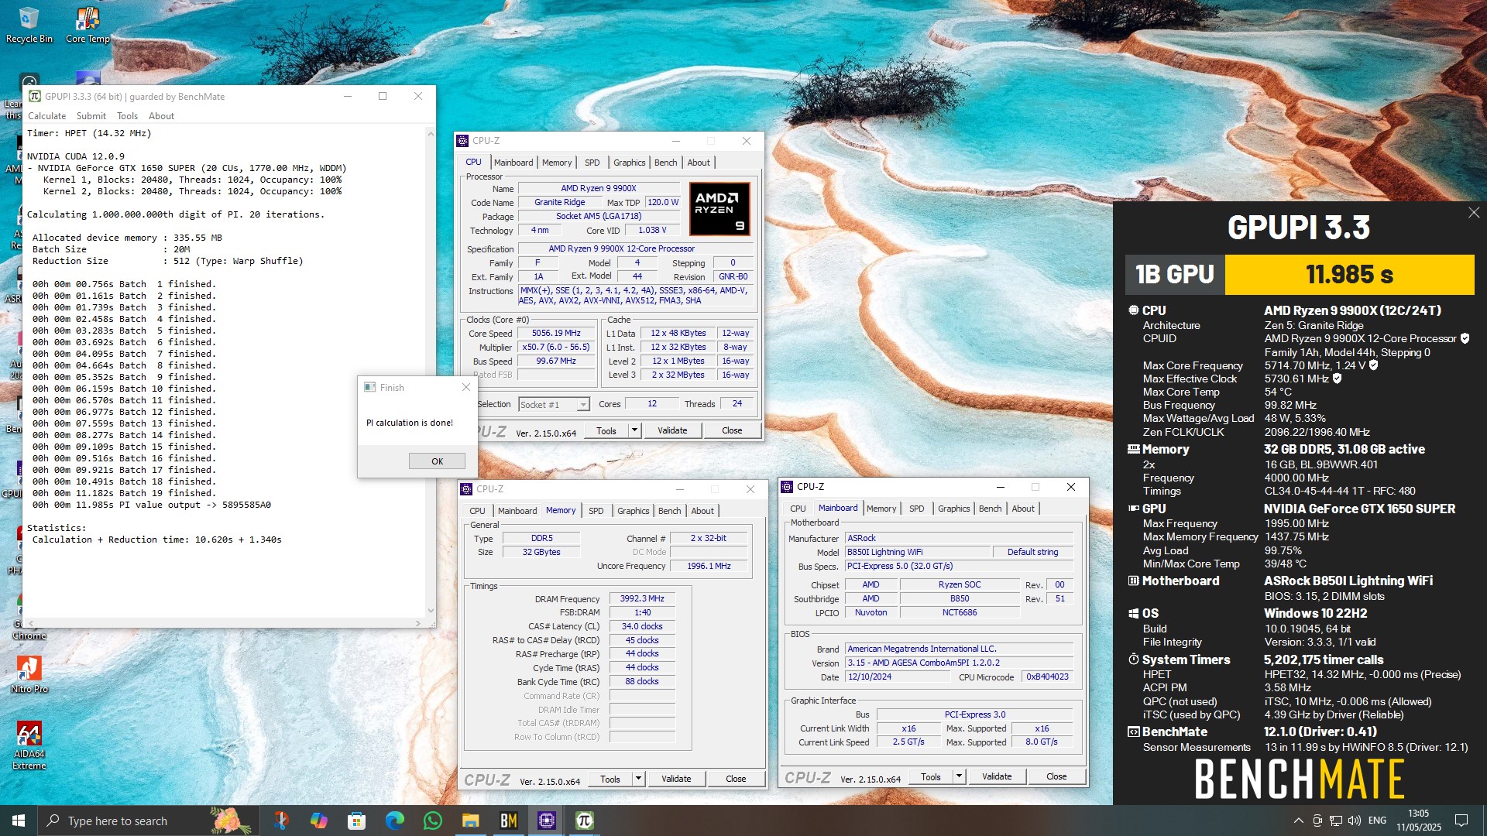Switch to Graphics tab in memory CPU-Z window

(633, 511)
